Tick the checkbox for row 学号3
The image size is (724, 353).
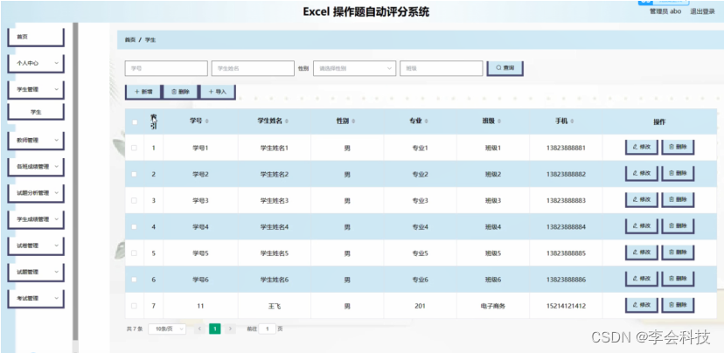[135, 201]
